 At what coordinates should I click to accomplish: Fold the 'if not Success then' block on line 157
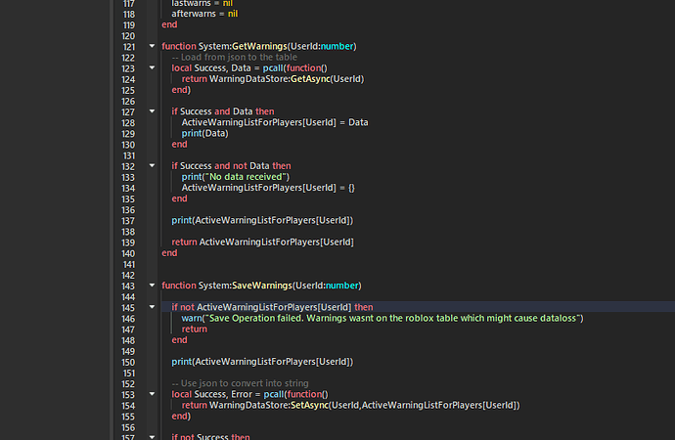[x=151, y=437]
